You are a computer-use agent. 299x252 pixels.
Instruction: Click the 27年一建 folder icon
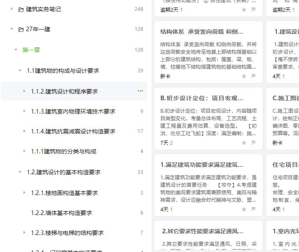[x=21, y=30]
